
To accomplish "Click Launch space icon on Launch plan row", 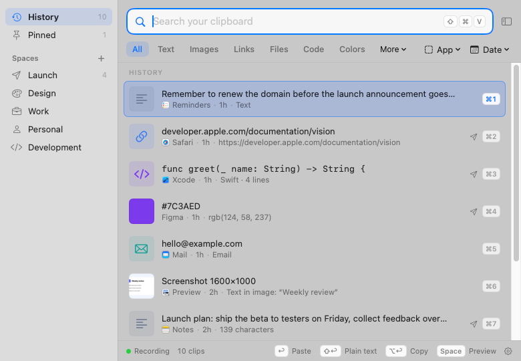I will click(x=474, y=324).
